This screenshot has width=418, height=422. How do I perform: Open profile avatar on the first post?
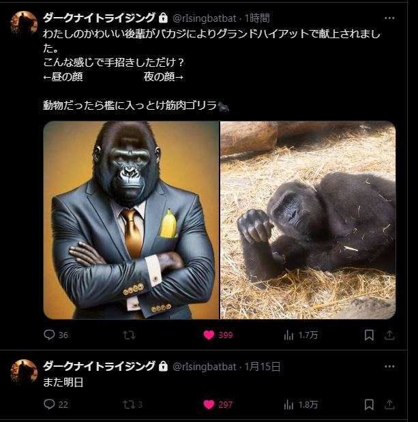[x=24, y=24]
